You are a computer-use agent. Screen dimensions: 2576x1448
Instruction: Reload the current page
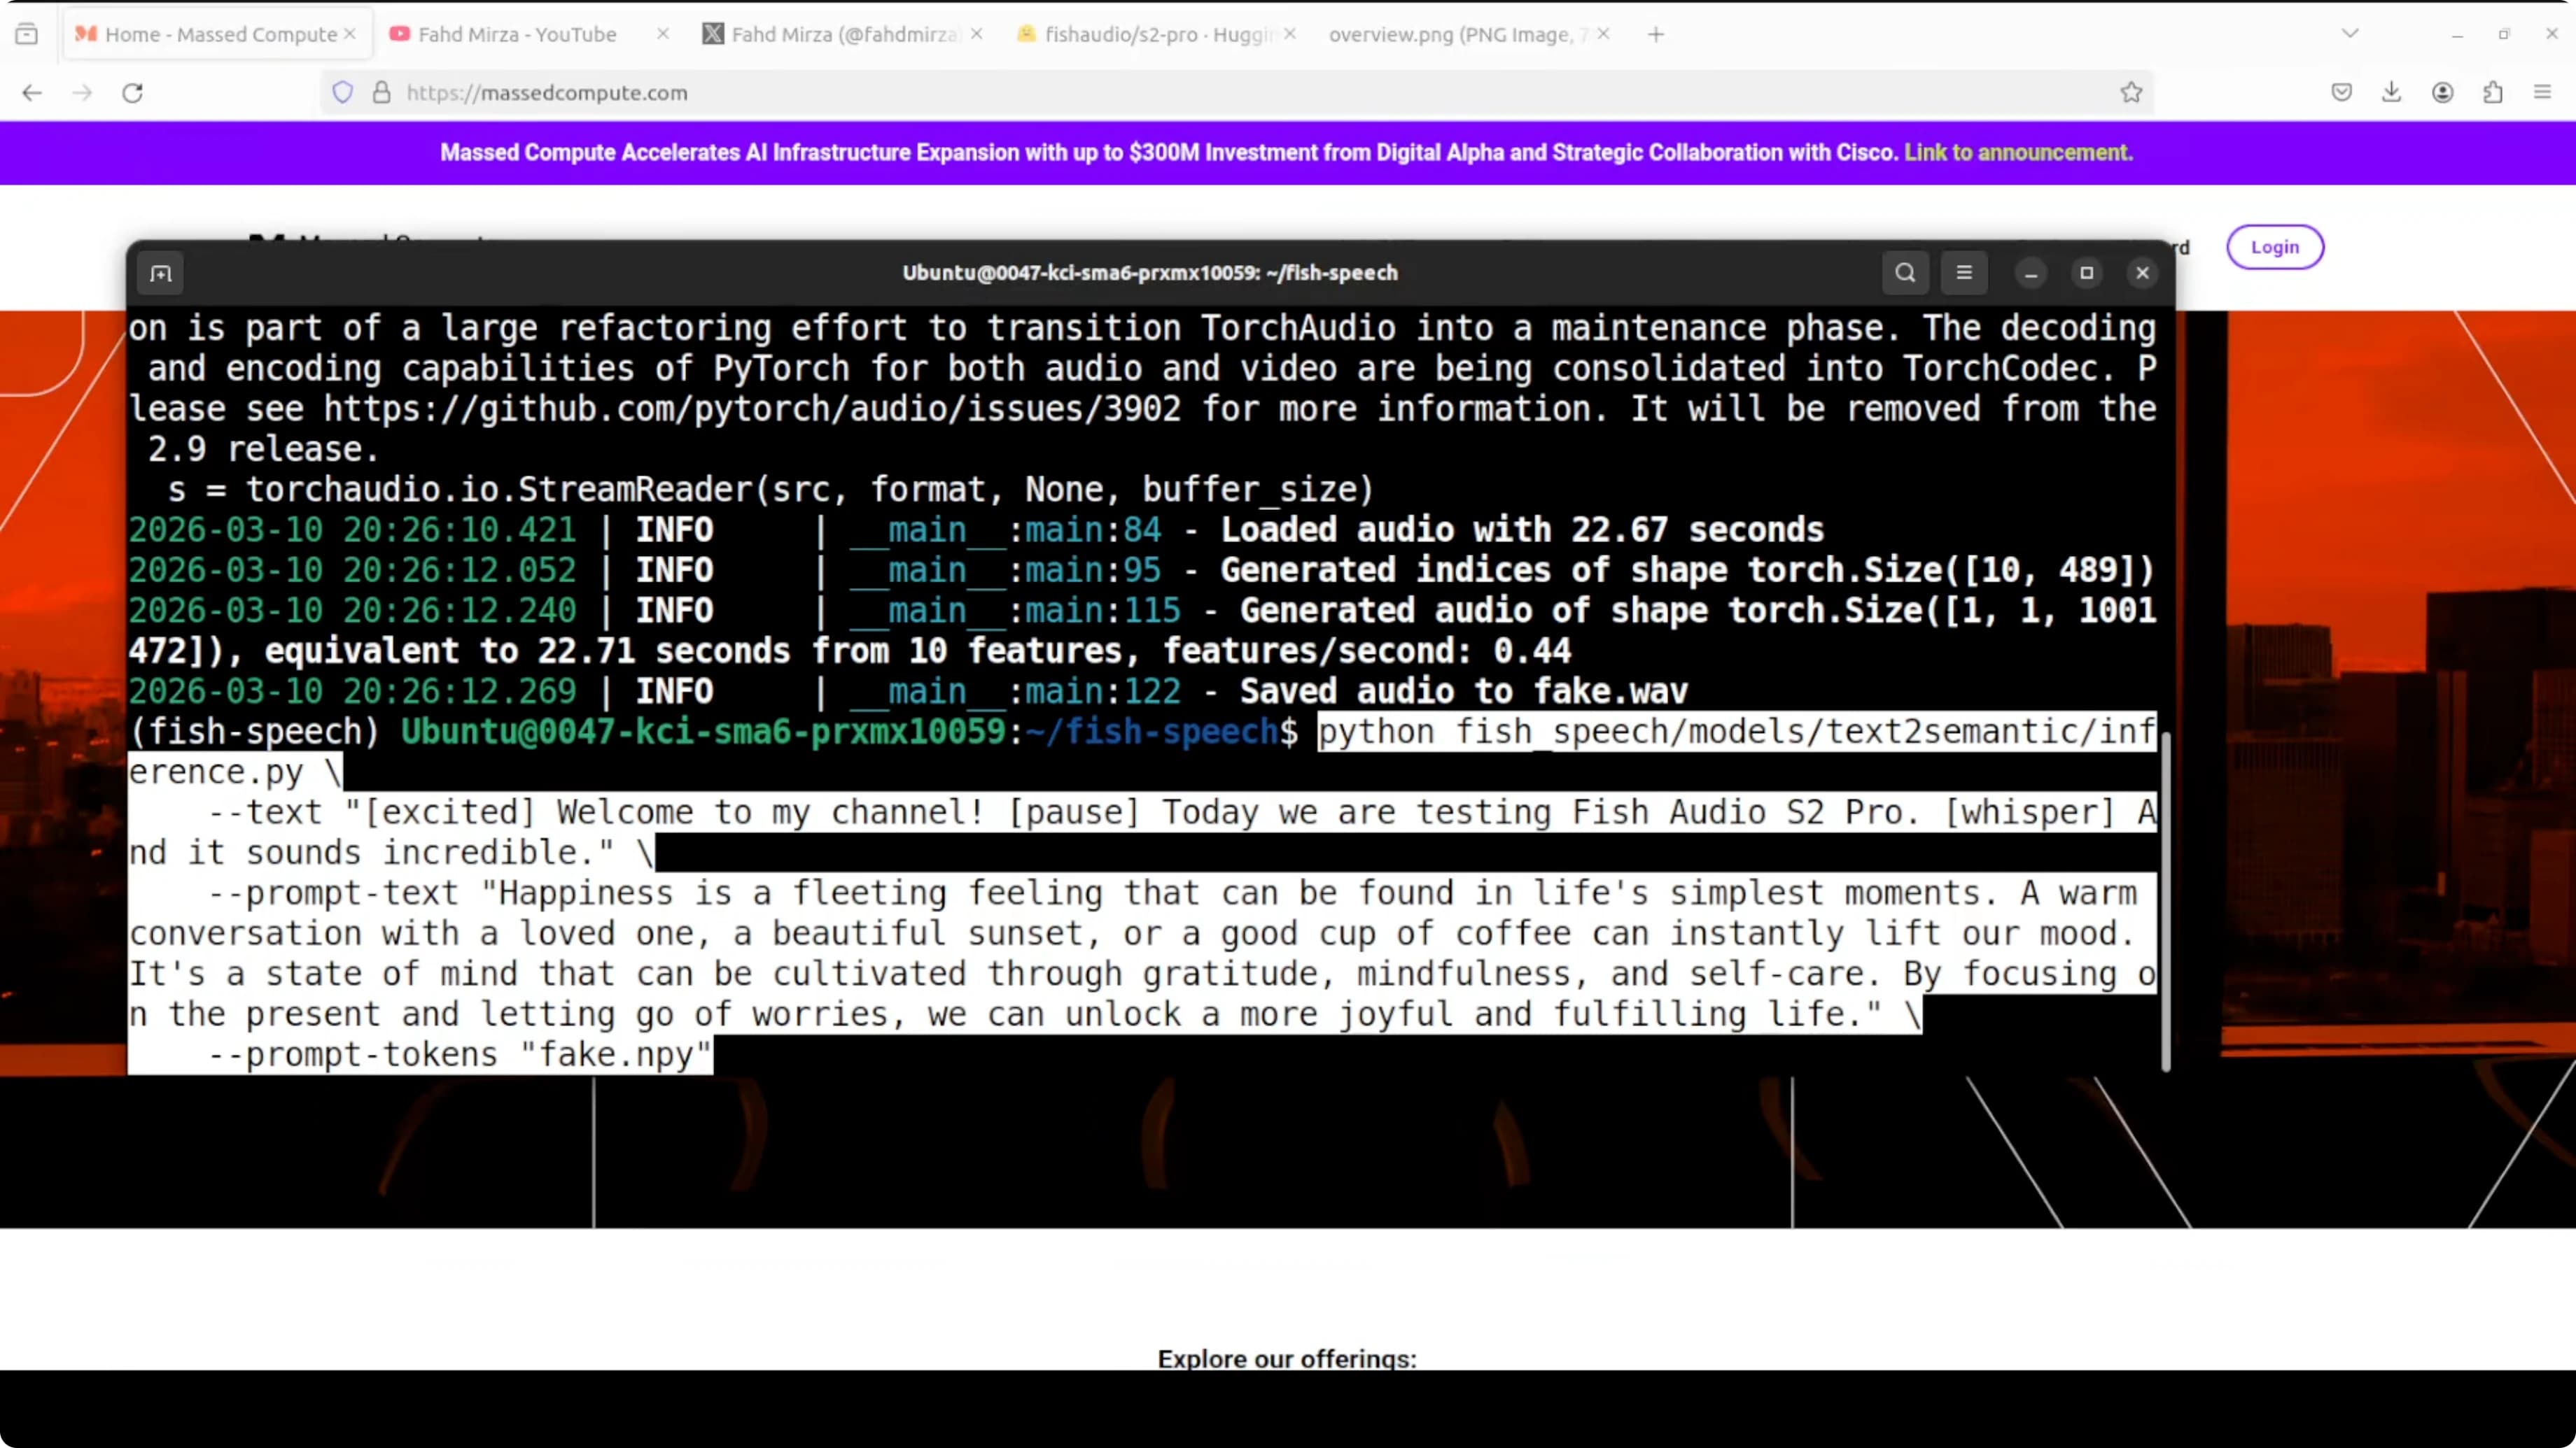pos(132,92)
